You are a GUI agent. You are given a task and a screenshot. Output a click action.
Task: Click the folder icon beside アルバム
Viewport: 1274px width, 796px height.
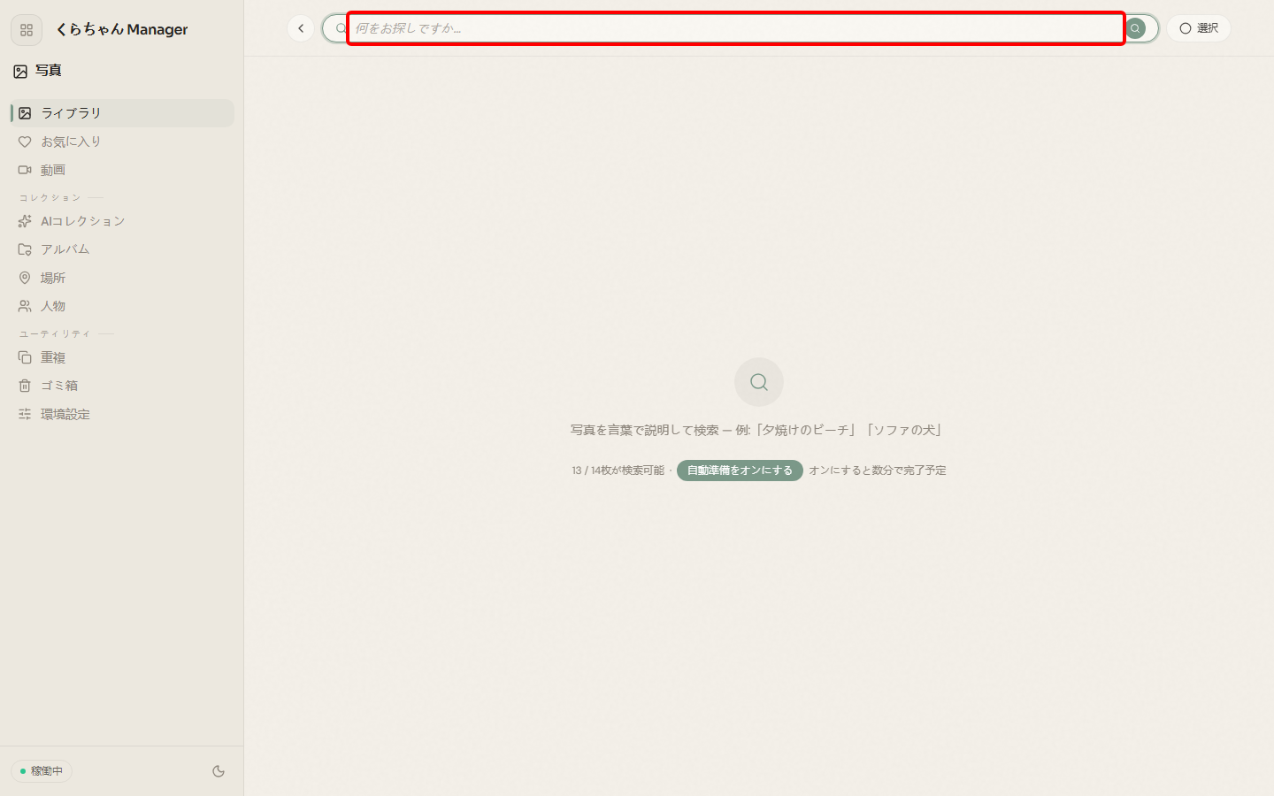pyautogui.click(x=25, y=249)
